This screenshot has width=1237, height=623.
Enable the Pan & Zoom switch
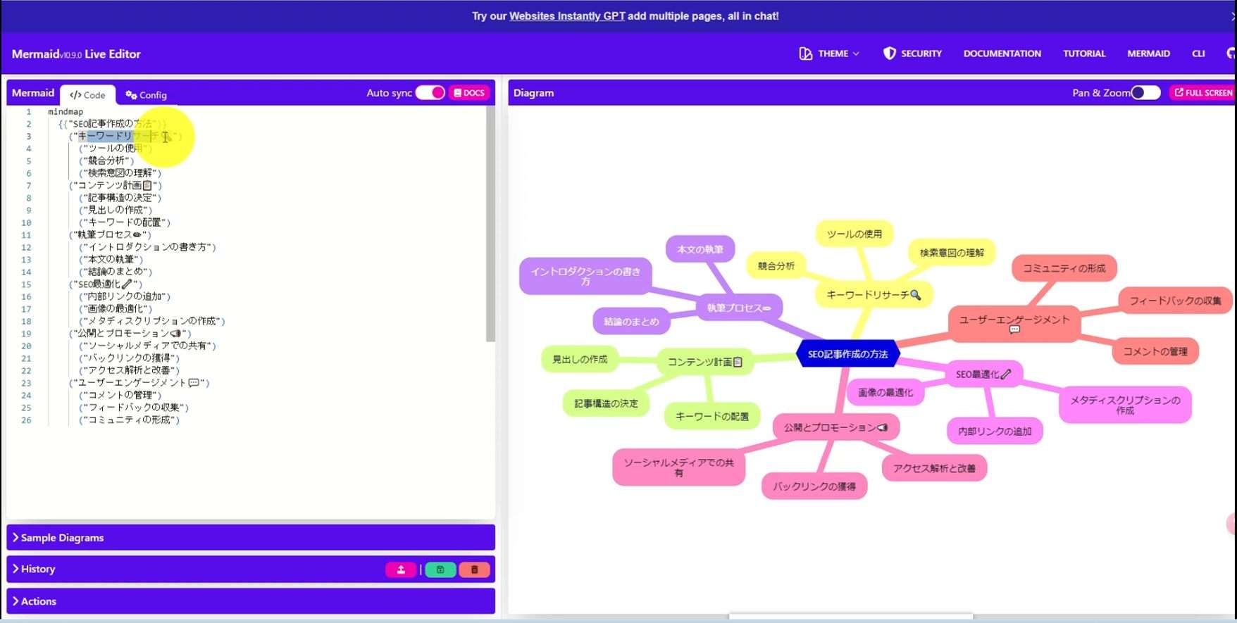point(1145,93)
